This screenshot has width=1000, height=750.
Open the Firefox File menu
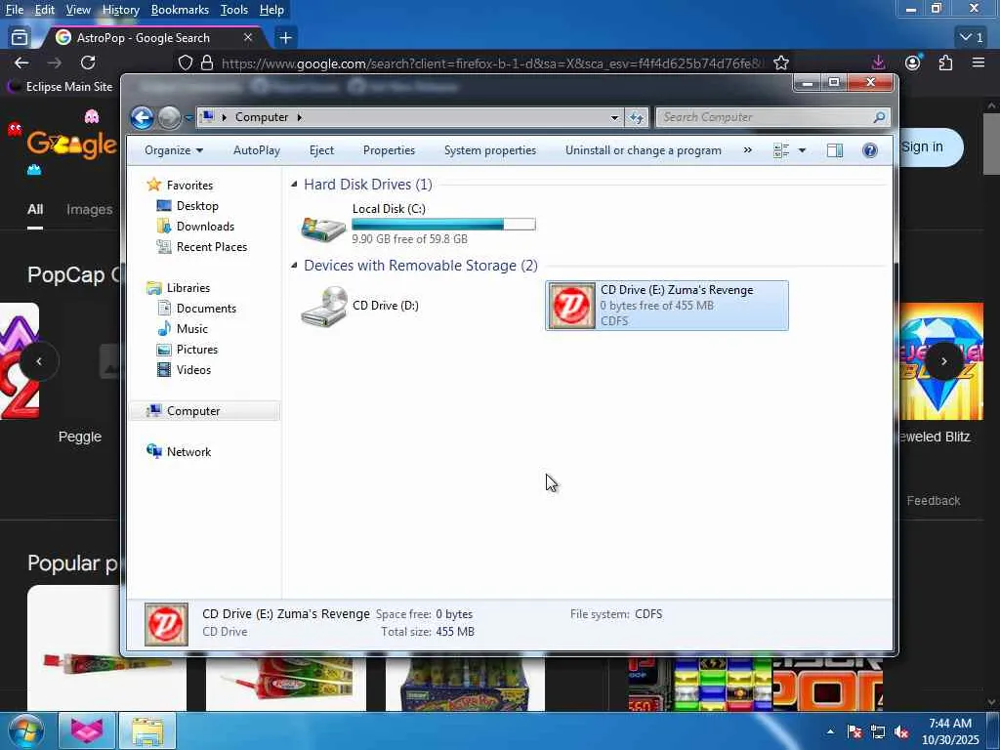click(15, 10)
